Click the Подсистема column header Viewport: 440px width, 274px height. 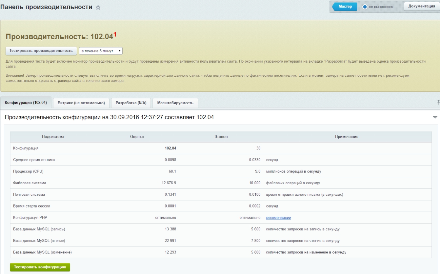(53, 137)
